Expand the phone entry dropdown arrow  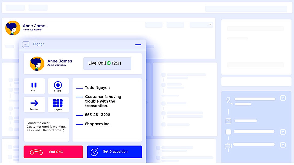click(283, 98)
